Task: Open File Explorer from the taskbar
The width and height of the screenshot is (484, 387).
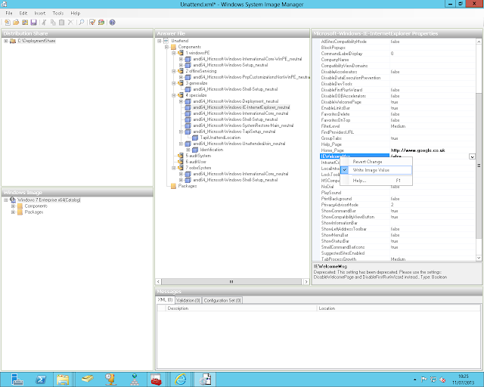Action: tap(63, 379)
